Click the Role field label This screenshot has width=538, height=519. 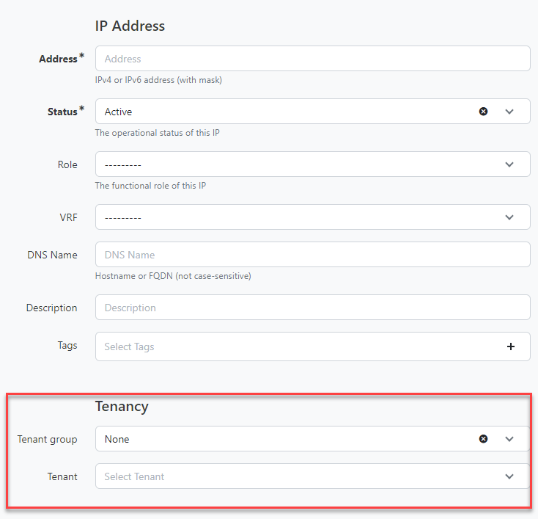tap(67, 164)
